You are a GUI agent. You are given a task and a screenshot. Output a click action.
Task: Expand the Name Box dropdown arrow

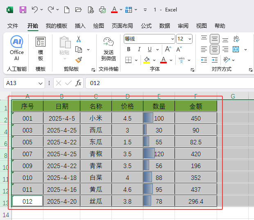click(40, 83)
